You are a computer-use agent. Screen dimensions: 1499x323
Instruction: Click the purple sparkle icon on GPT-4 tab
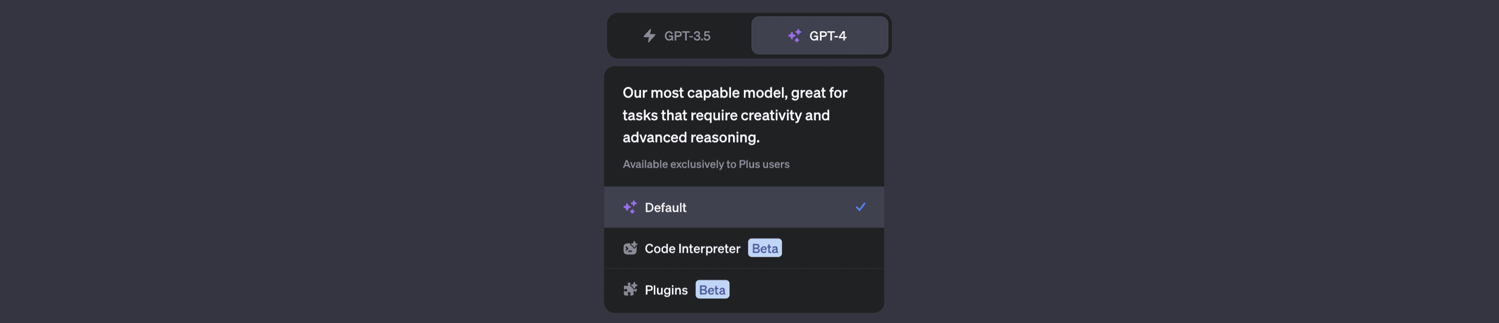[x=794, y=36]
